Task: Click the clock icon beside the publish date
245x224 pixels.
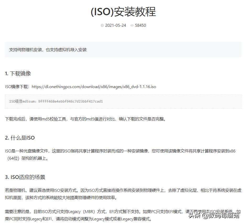Action: coord(102,25)
